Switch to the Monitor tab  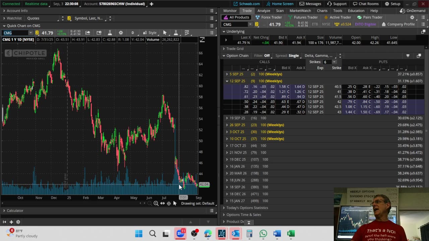230,11
